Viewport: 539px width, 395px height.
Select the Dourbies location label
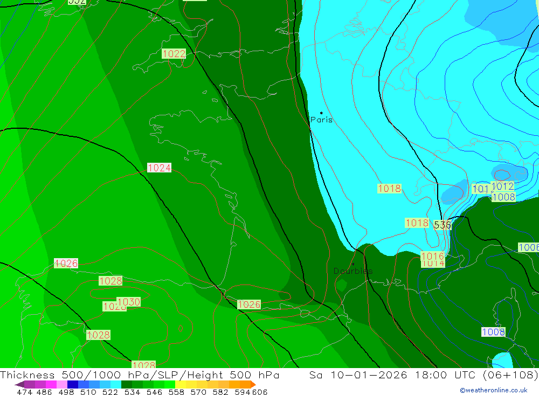353,271
